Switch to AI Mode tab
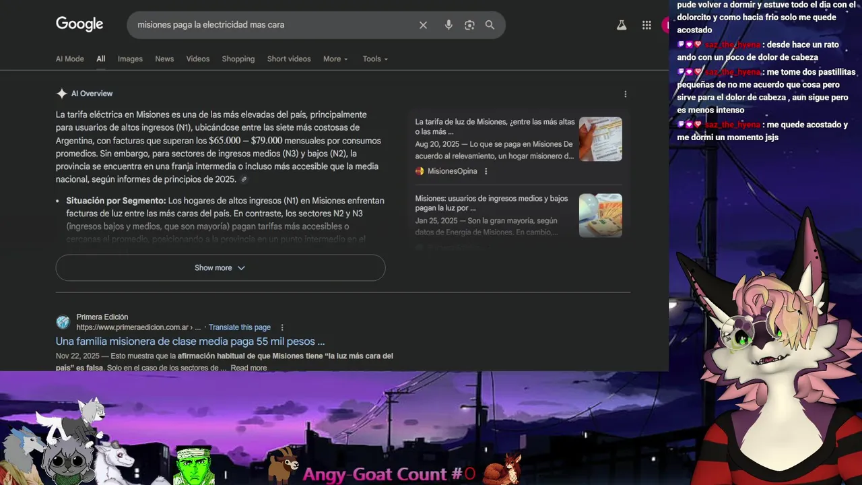The image size is (862, 485). click(x=70, y=59)
